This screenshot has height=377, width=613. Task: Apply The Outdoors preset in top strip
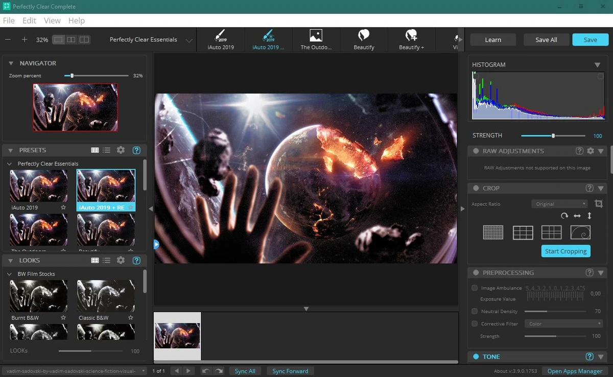316,40
